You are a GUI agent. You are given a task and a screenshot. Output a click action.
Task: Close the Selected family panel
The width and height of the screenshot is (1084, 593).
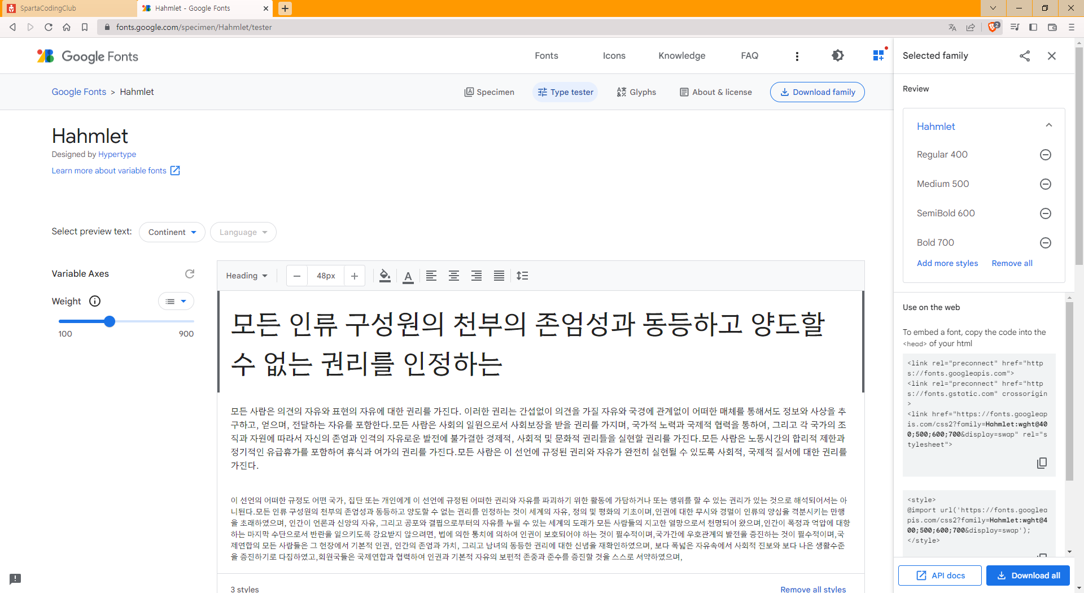1052,56
